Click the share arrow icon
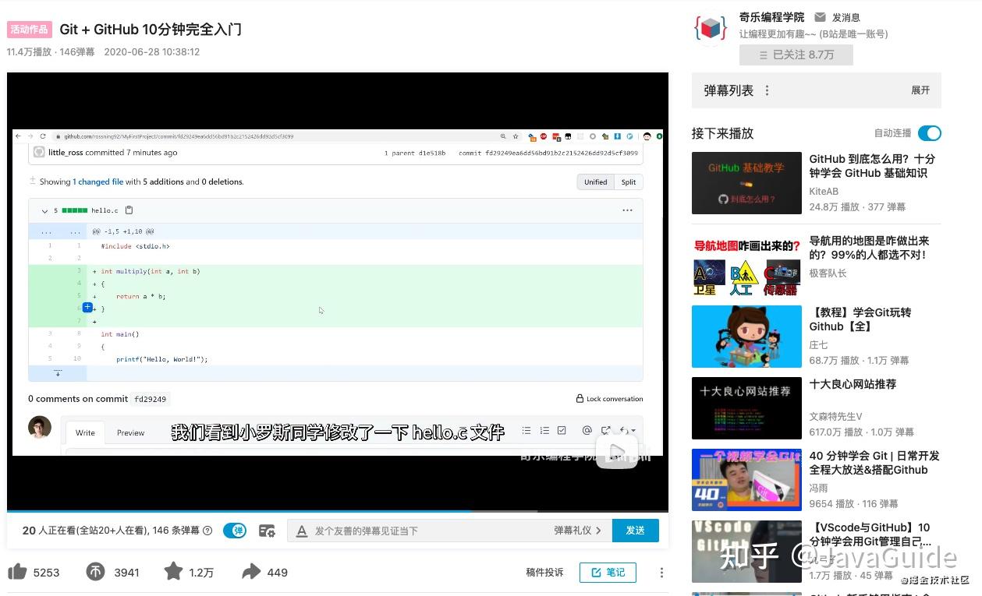982x596 pixels. pyautogui.click(x=249, y=572)
